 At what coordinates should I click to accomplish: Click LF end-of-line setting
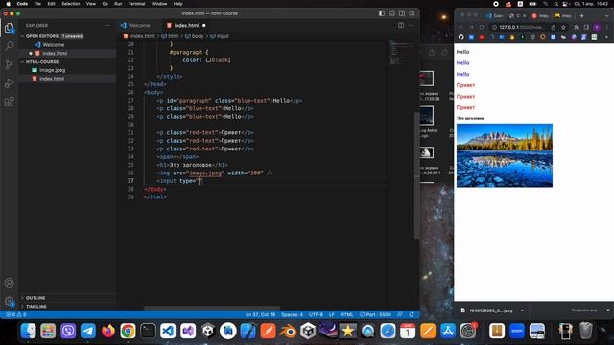(x=332, y=314)
